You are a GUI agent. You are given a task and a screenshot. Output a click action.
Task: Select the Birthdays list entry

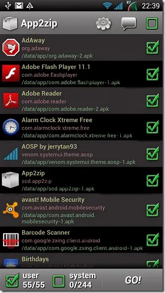[81, 261]
